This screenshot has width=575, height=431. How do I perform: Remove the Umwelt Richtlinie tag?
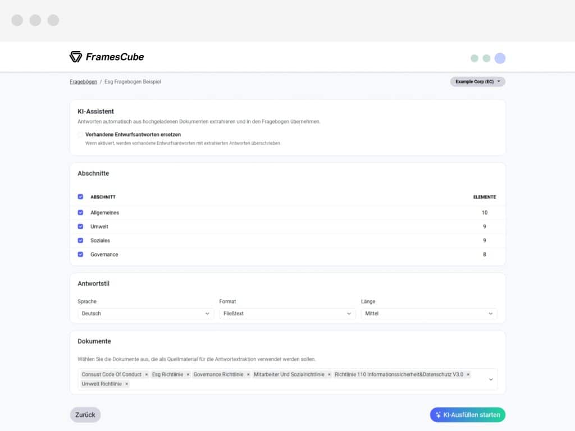[x=126, y=384]
